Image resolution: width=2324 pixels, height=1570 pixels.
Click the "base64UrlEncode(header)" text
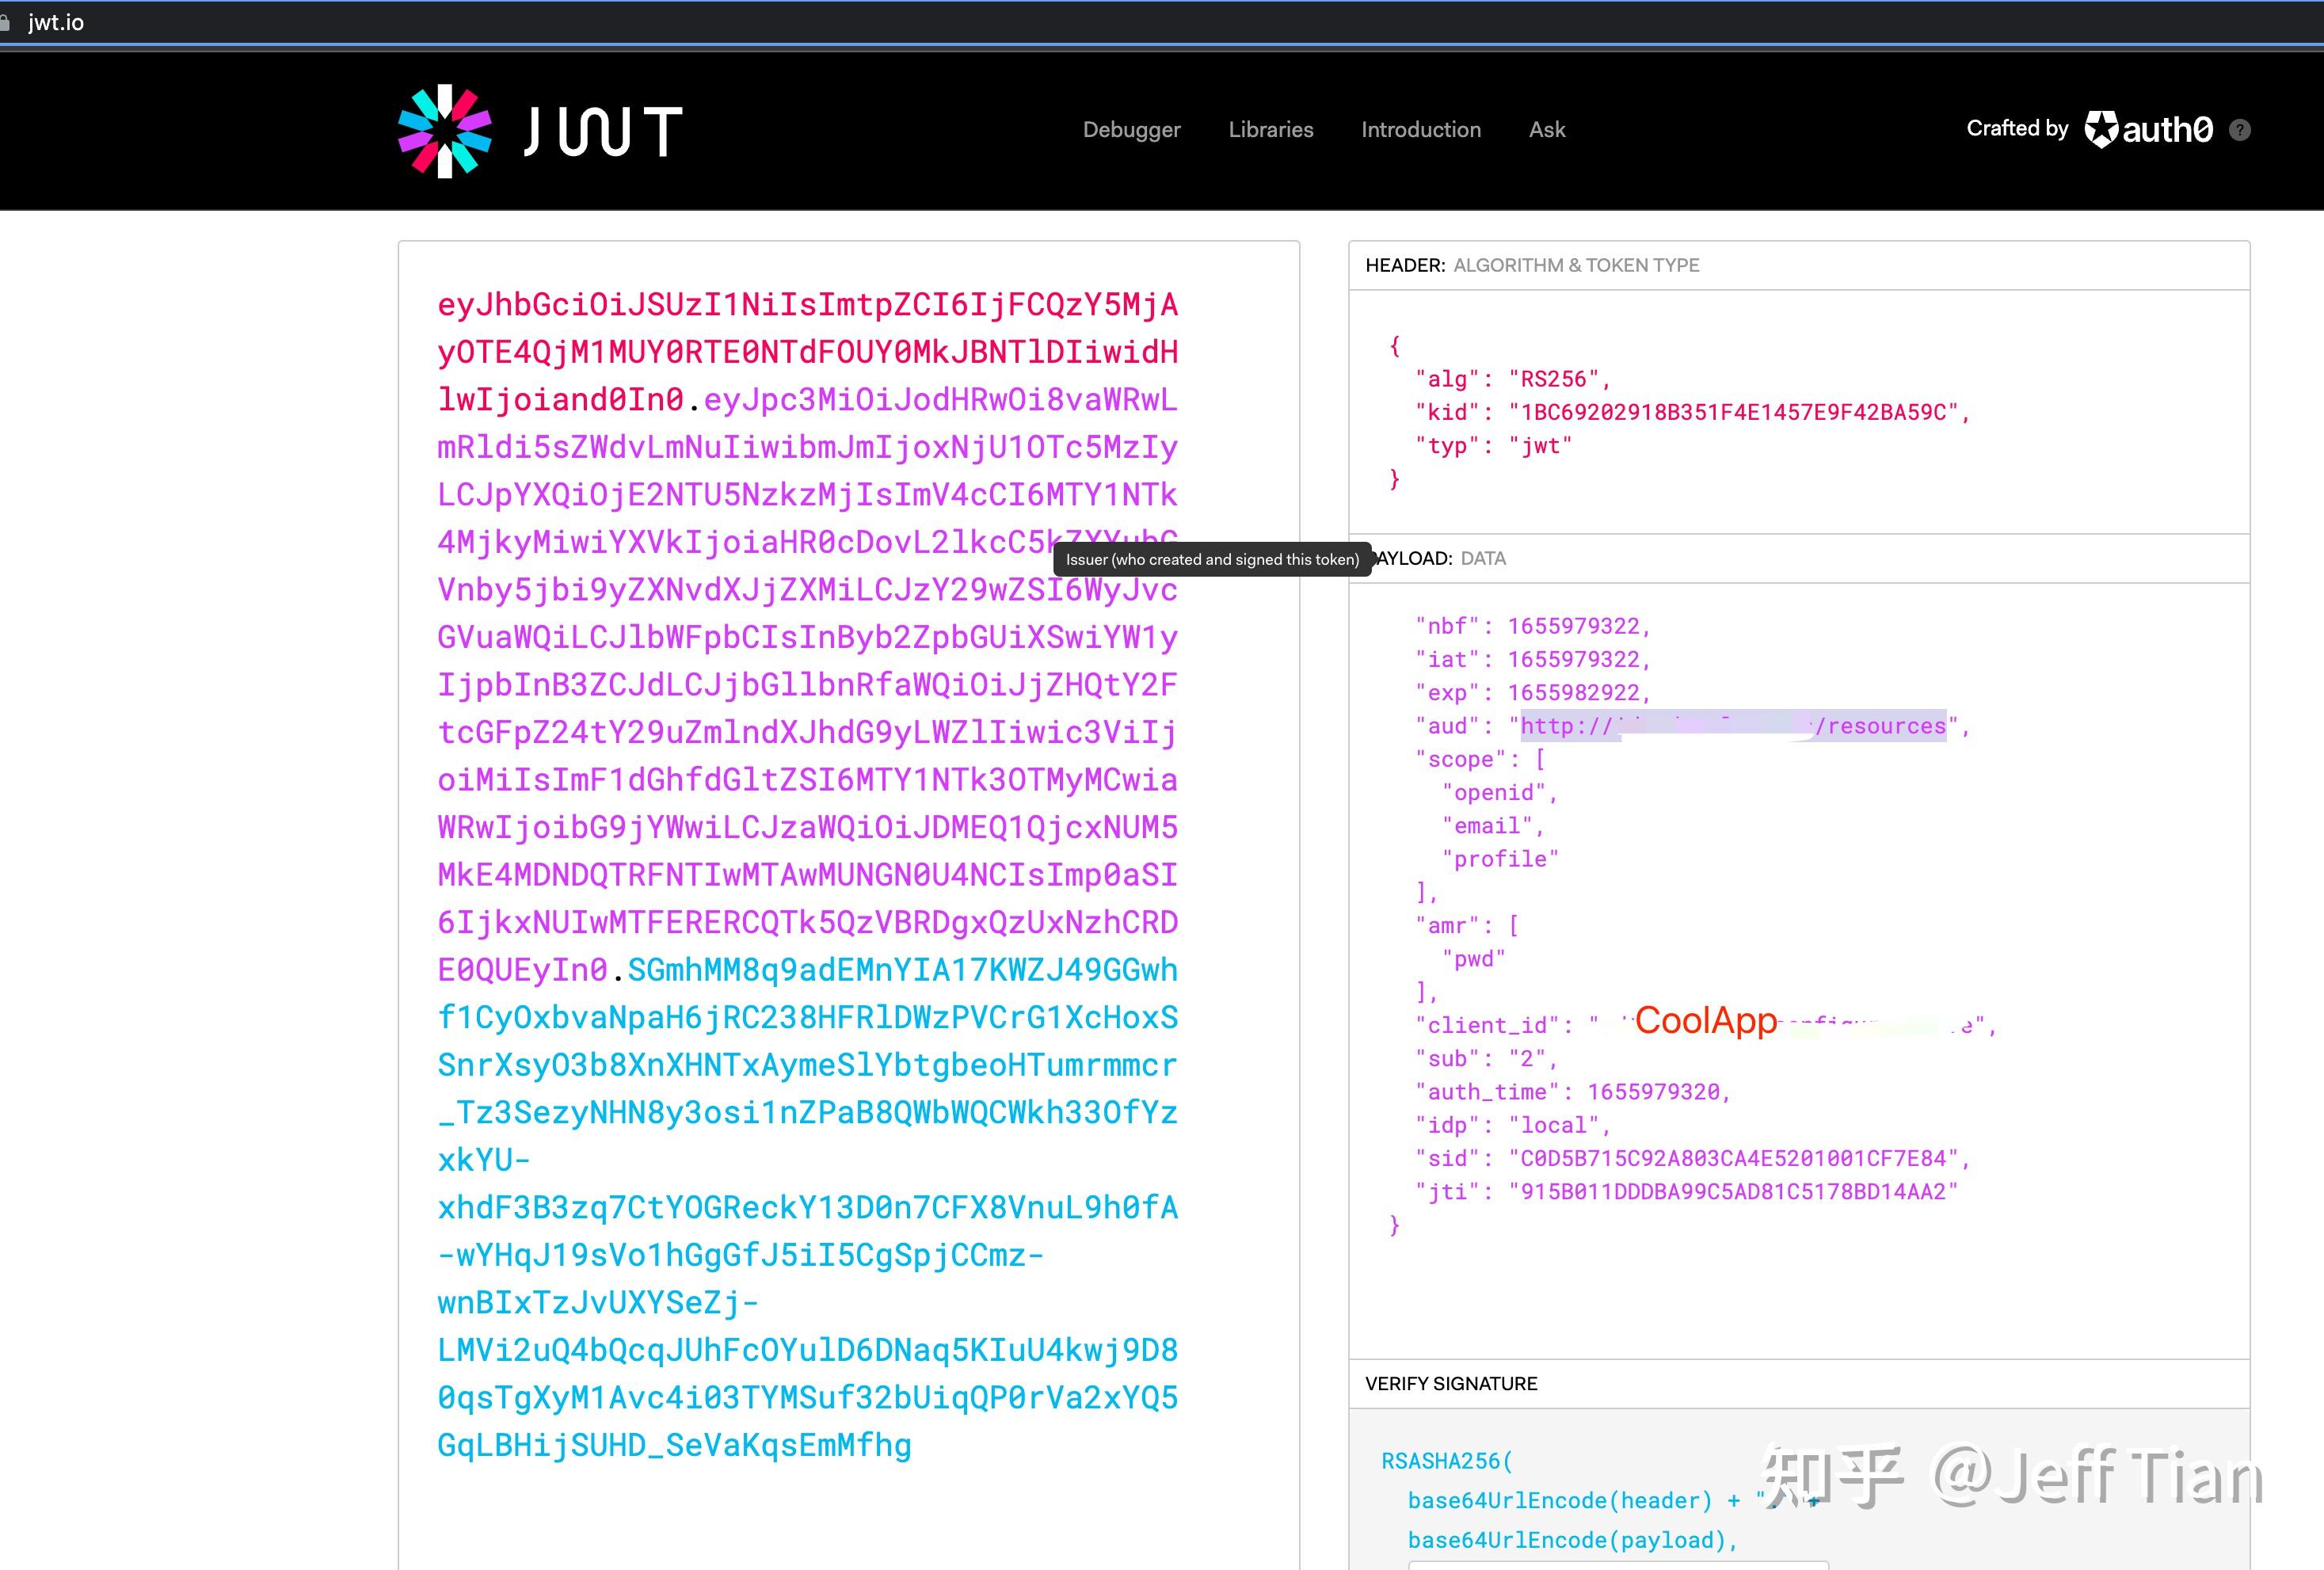click(1560, 1501)
